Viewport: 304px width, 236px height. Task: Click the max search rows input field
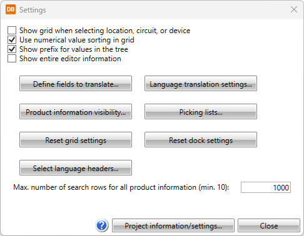coord(266,187)
